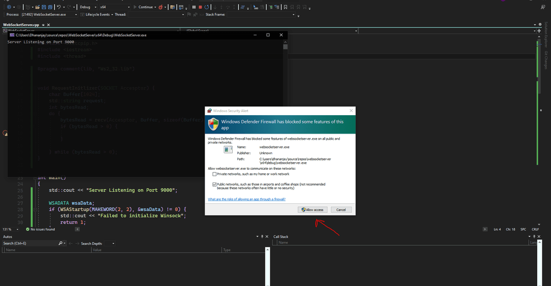Click the Navigate Backward arrow icon

[x=9, y=7]
